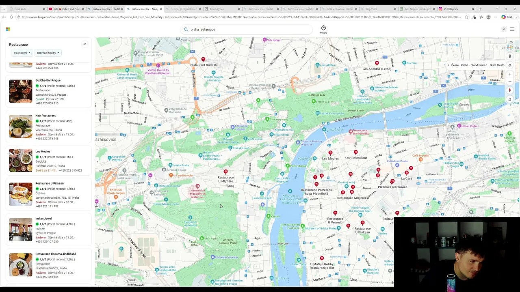Click the Café Imperial orange marker
Viewport: 520px width, 292px height.
421,159
